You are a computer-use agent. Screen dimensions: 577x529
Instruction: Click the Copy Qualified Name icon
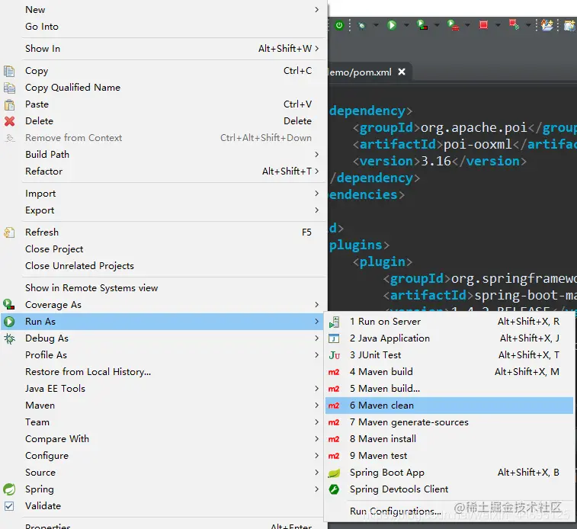click(9, 88)
